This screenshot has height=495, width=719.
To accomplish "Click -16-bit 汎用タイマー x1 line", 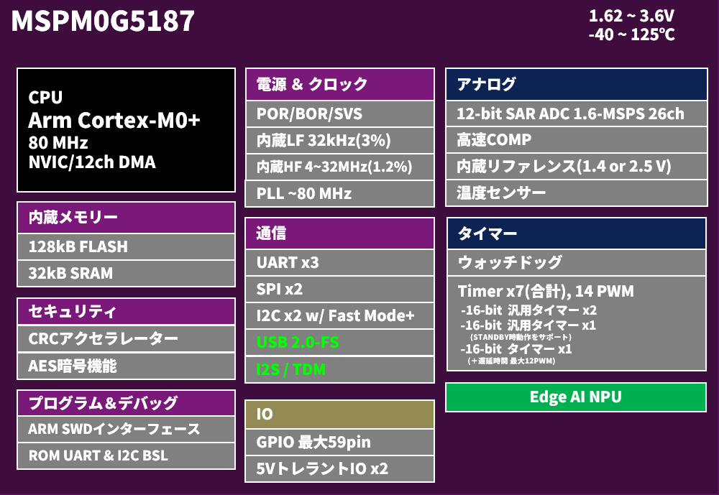I will click(x=528, y=325).
